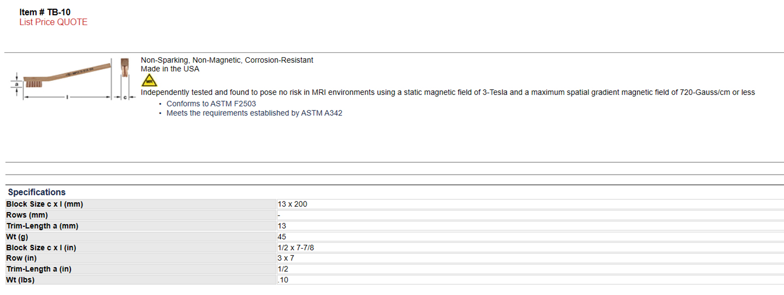The height and width of the screenshot is (295, 784).
Task: Click the brush head end-view diagram
Action: pyautogui.click(x=125, y=79)
